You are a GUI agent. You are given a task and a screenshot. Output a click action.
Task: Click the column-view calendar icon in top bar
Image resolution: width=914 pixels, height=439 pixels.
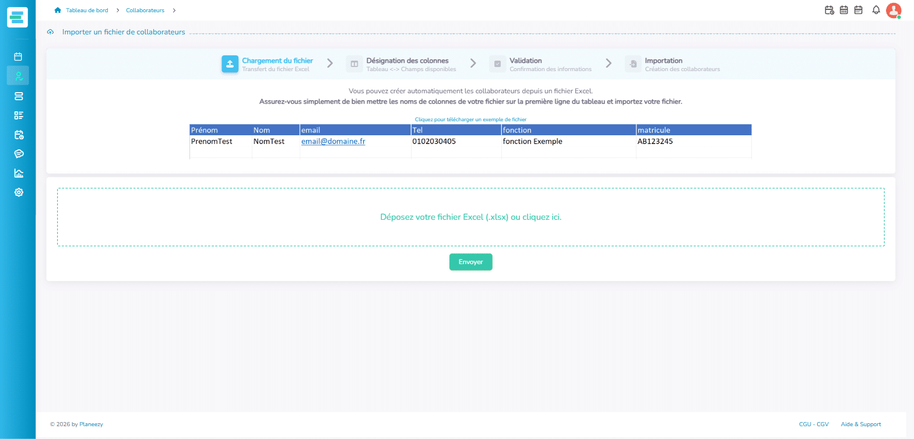point(843,10)
